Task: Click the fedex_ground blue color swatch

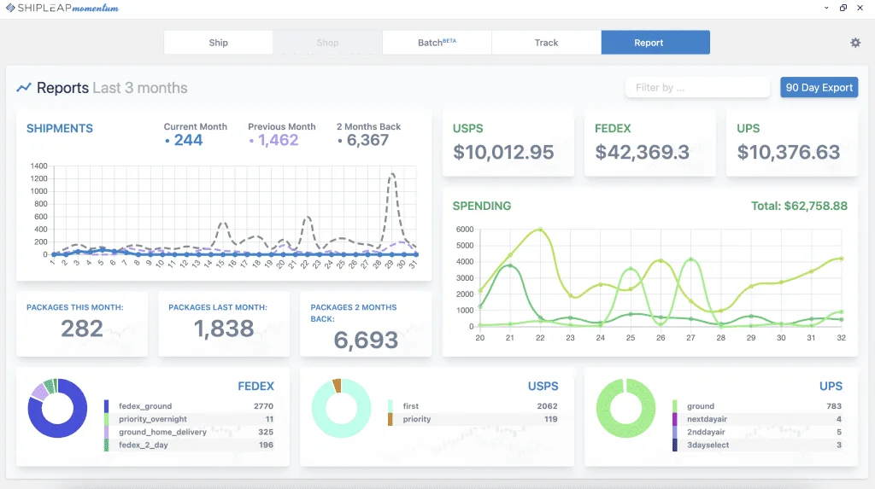Action: point(107,406)
